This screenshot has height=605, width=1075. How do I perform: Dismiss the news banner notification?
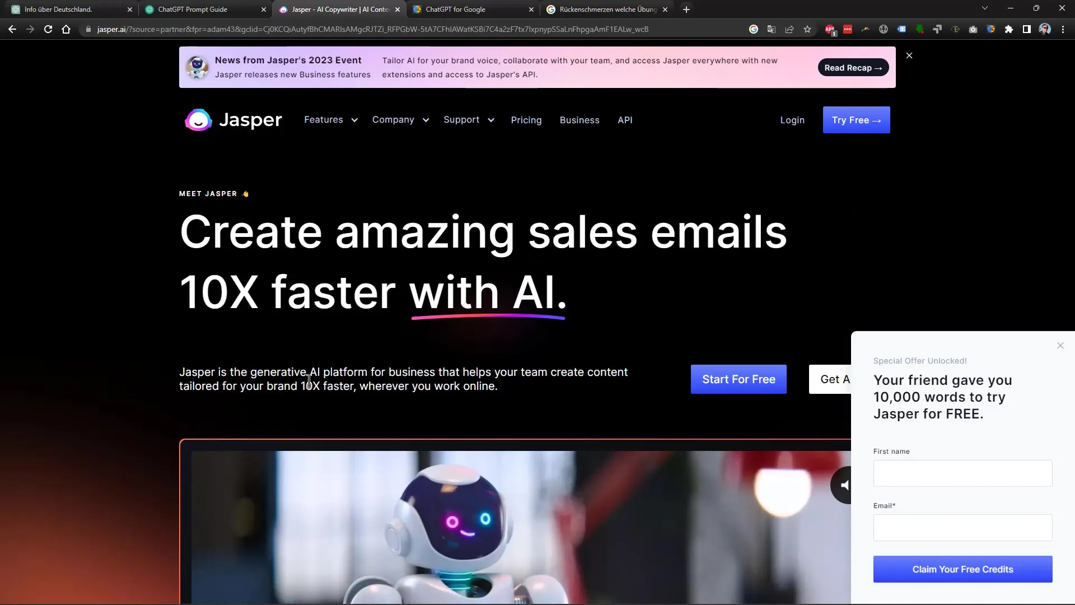tap(910, 56)
